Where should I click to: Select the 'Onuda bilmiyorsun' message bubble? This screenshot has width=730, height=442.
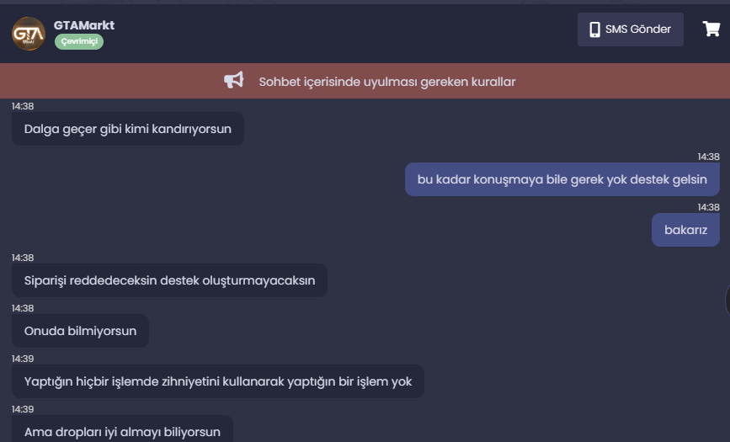click(80, 331)
